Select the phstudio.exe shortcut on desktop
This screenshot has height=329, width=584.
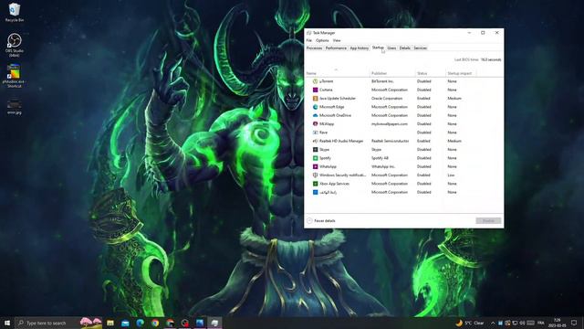(x=15, y=76)
